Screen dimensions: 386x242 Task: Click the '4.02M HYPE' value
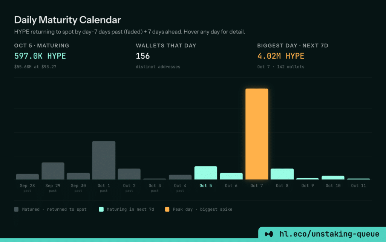tap(281, 56)
